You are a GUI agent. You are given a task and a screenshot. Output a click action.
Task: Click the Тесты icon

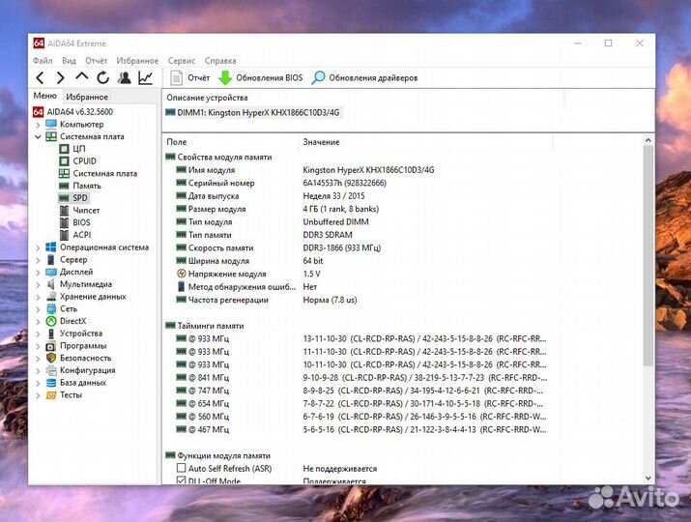coord(51,395)
